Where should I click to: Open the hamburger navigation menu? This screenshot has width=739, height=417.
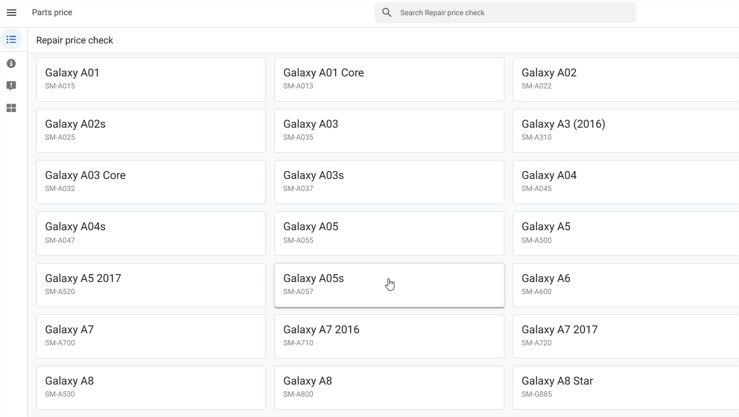point(12,13)
